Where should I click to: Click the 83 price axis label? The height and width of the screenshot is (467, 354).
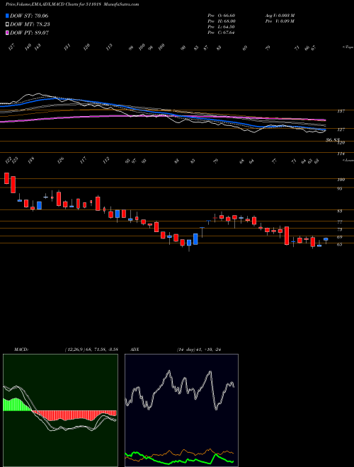(x=341, y=211)
